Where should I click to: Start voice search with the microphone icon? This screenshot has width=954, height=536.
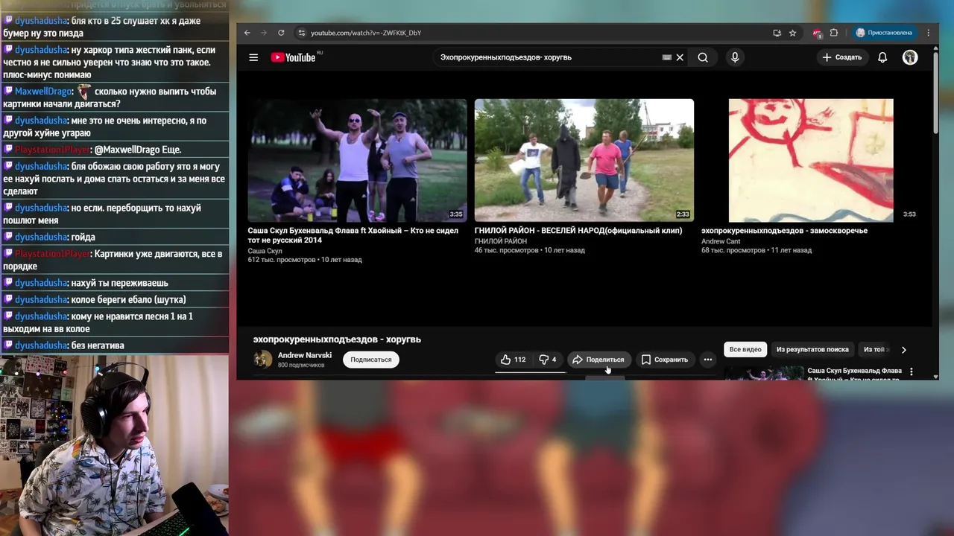tap(735, 57)
